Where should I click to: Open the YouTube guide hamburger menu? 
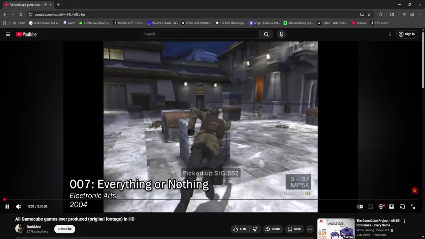pyautogui.click(x=8, y=34)
